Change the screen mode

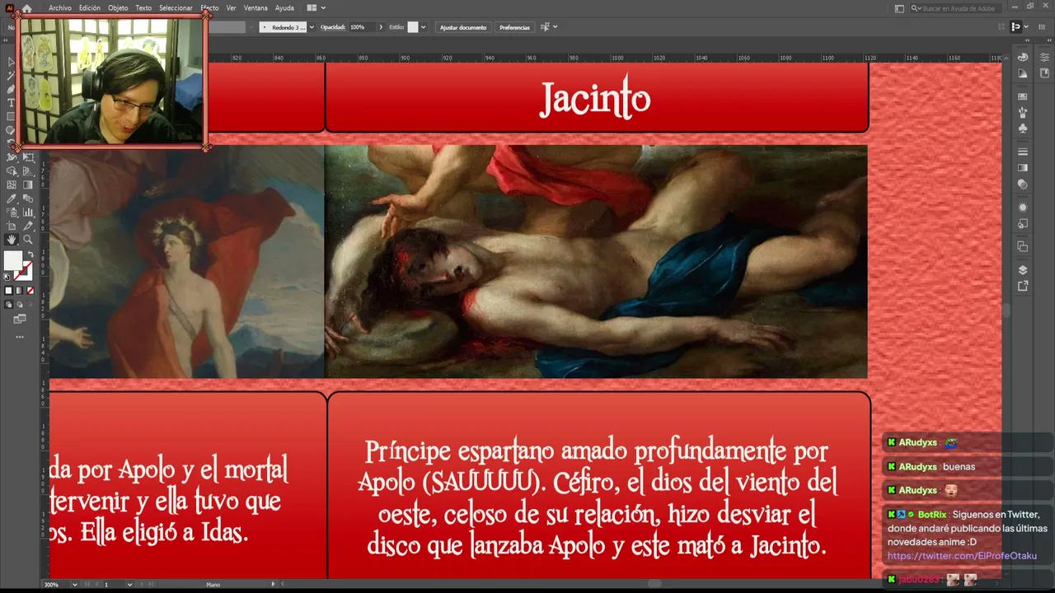coord(20,319)
